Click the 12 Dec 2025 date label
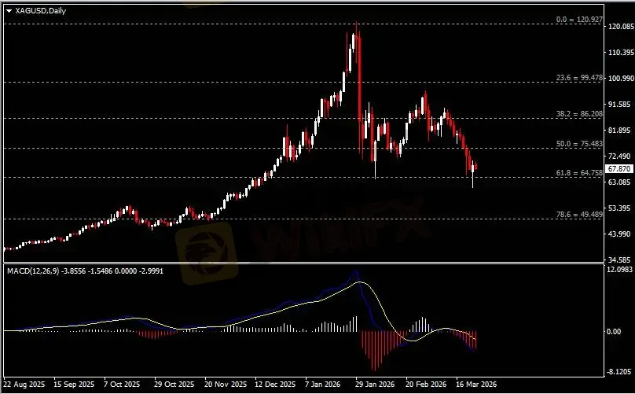 click(275, 384)
